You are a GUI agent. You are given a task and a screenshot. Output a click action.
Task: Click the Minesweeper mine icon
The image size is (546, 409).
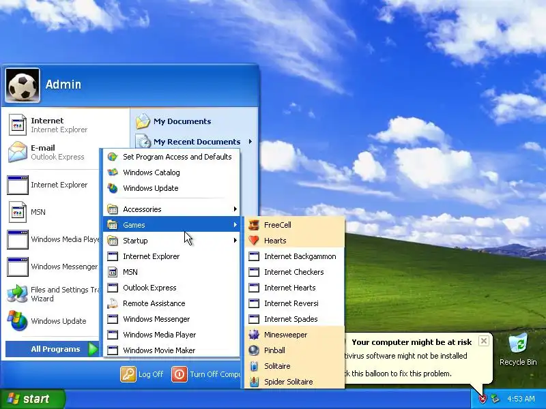[x=254, y=335]
